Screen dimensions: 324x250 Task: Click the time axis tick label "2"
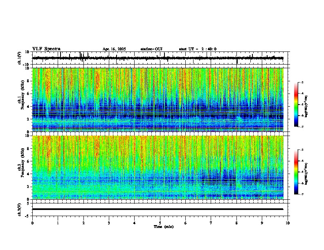[x=83, y=223]
